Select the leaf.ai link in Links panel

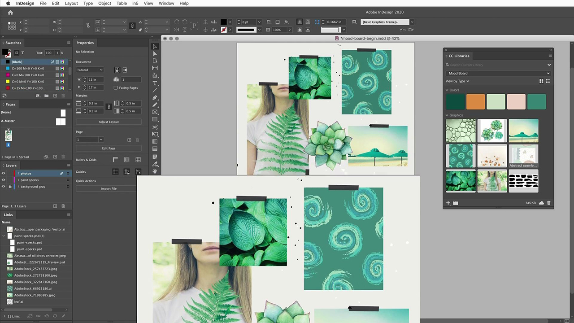(x=18, y=302)
